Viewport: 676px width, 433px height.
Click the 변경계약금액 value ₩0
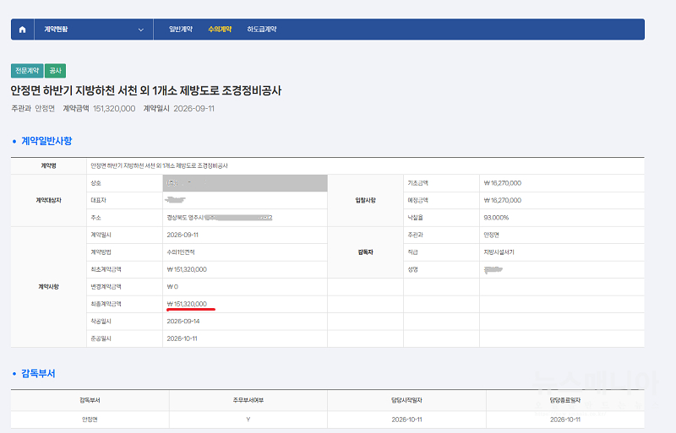[x=172, y=286]
